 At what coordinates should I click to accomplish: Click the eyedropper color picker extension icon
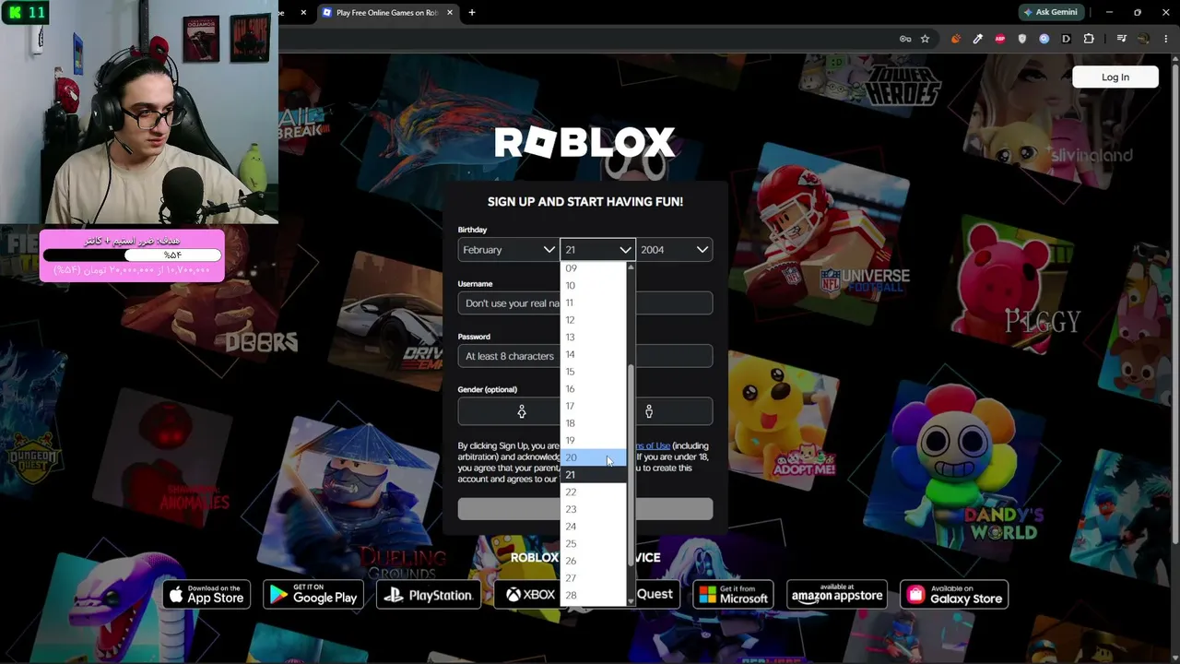pos(978,39)
